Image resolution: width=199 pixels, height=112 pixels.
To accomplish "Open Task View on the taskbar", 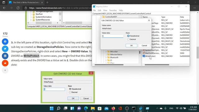I will point(65,108).
